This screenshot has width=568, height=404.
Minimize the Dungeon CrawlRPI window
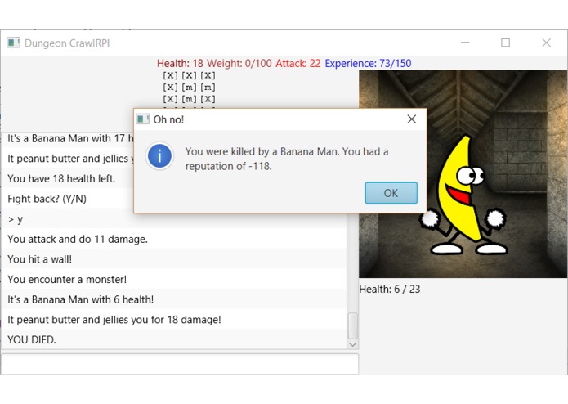coord(465,43)
